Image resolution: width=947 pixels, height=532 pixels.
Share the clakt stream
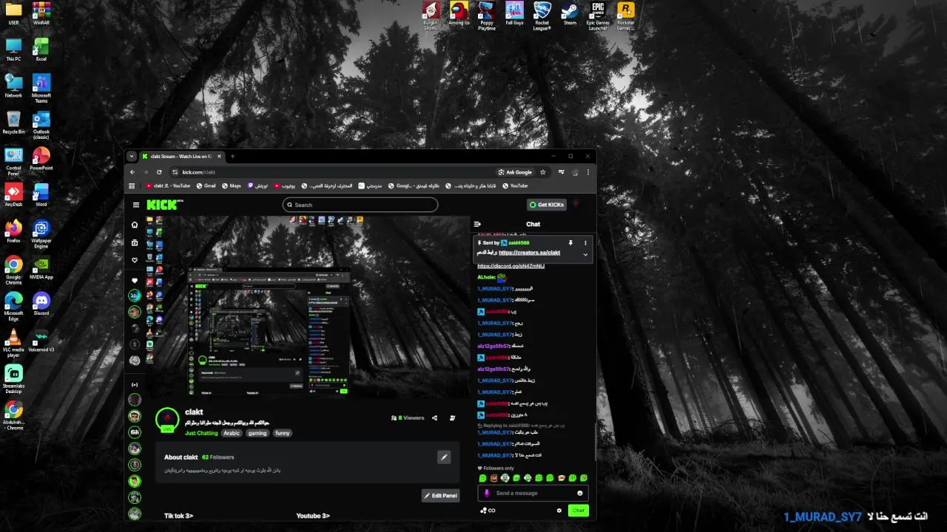pyautogui.click(x=435, y=417)
